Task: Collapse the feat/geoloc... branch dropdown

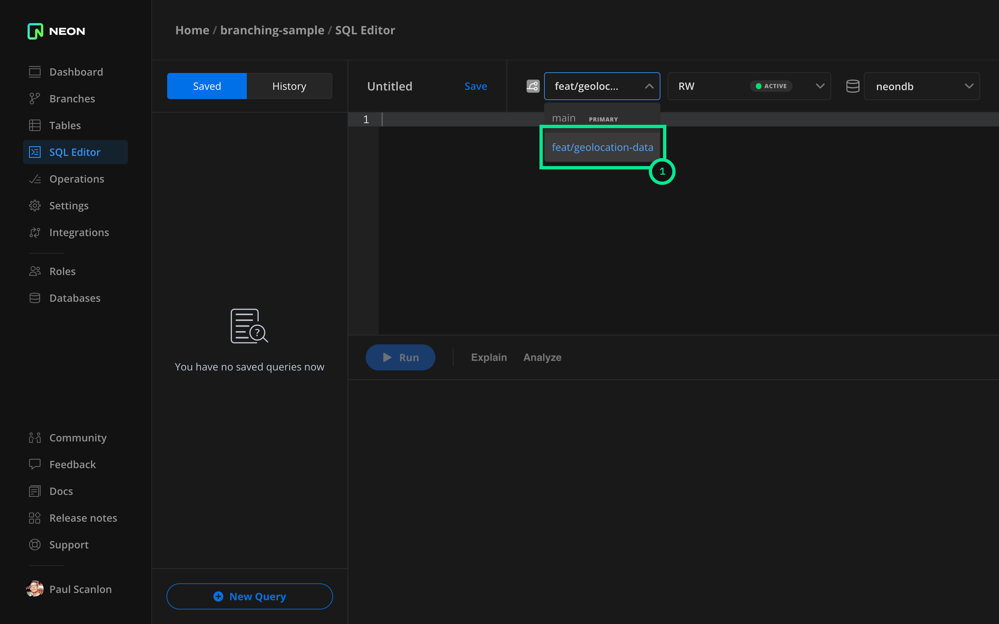Action: point(648,86)
